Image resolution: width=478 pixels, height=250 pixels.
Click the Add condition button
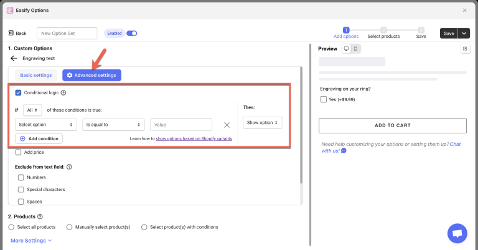click(39, 138)
